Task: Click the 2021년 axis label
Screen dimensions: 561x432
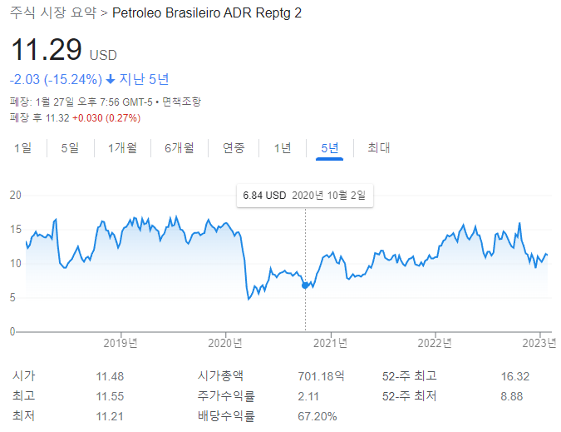Action: [330, 343]
